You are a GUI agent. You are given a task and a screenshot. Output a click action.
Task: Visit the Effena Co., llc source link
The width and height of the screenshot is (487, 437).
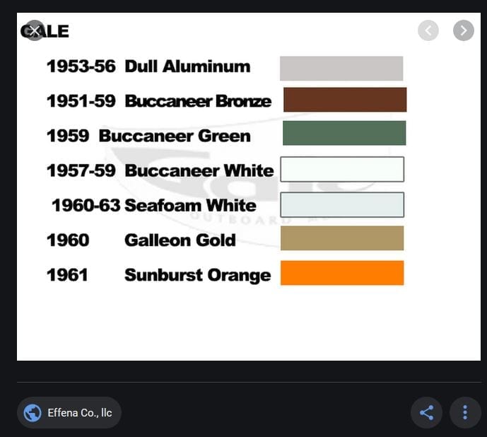(x=69, y=412)
